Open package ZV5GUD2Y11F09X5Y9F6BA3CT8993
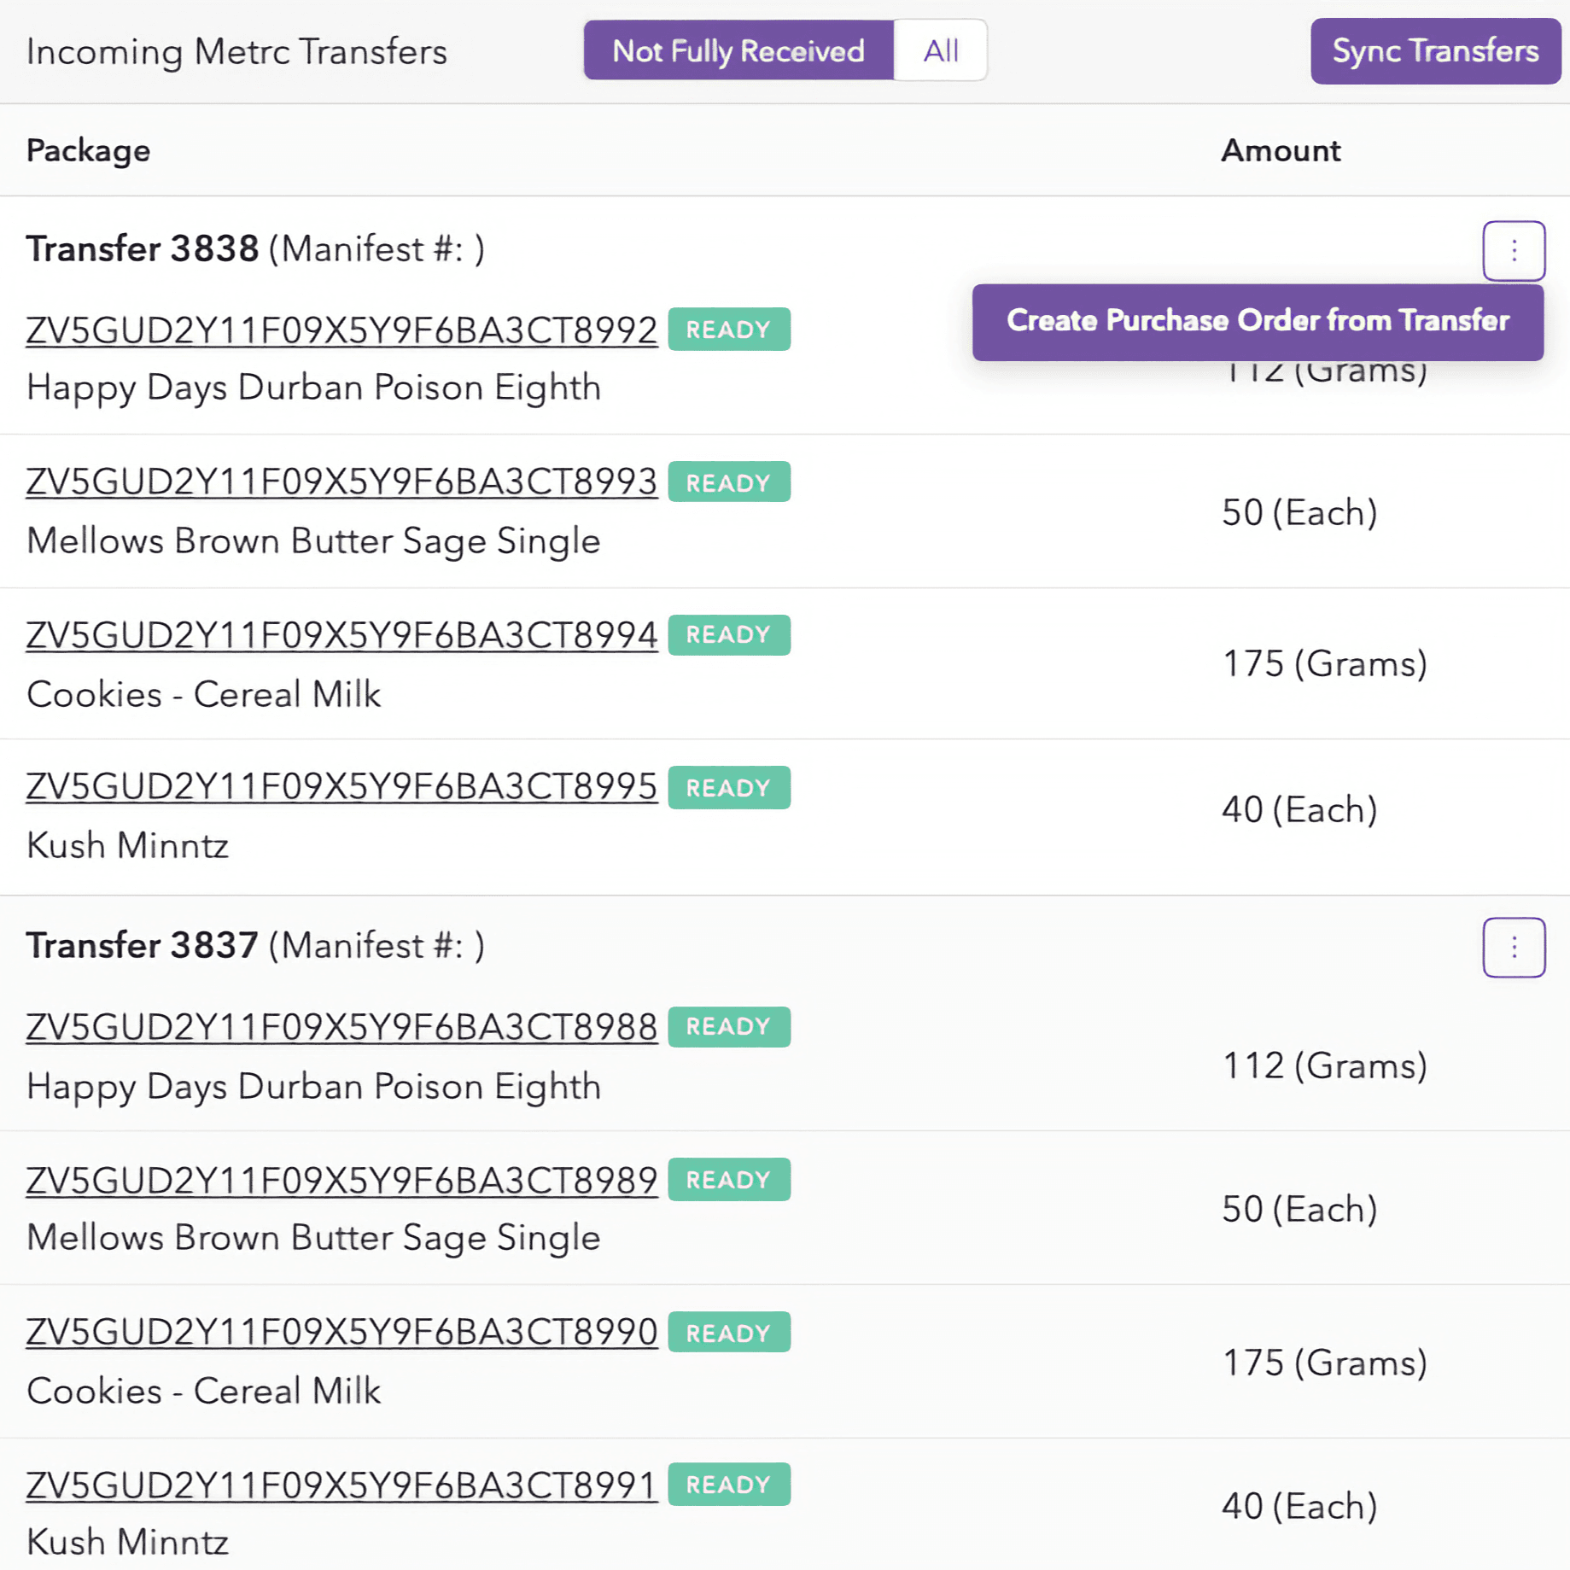This screenshot has height=1570, width=1570. 341,481
